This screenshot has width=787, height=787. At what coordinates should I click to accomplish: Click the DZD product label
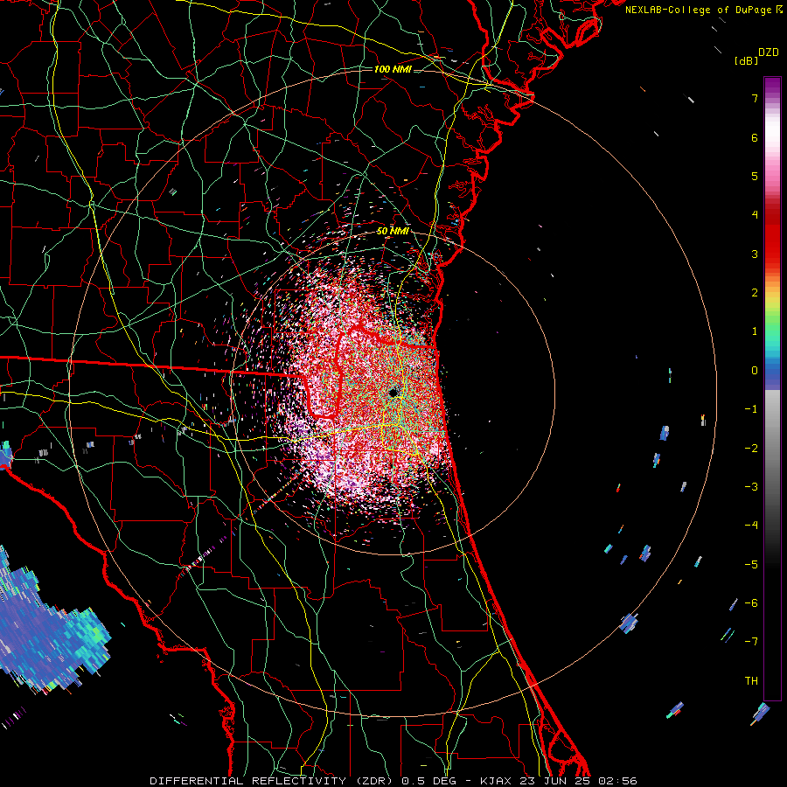769,52
